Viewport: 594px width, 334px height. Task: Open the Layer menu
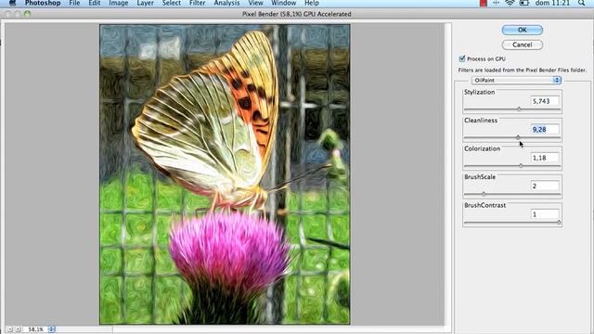tap(145, 3)
